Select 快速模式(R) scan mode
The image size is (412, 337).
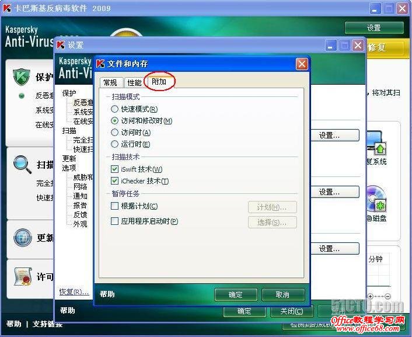pos(134,109)
